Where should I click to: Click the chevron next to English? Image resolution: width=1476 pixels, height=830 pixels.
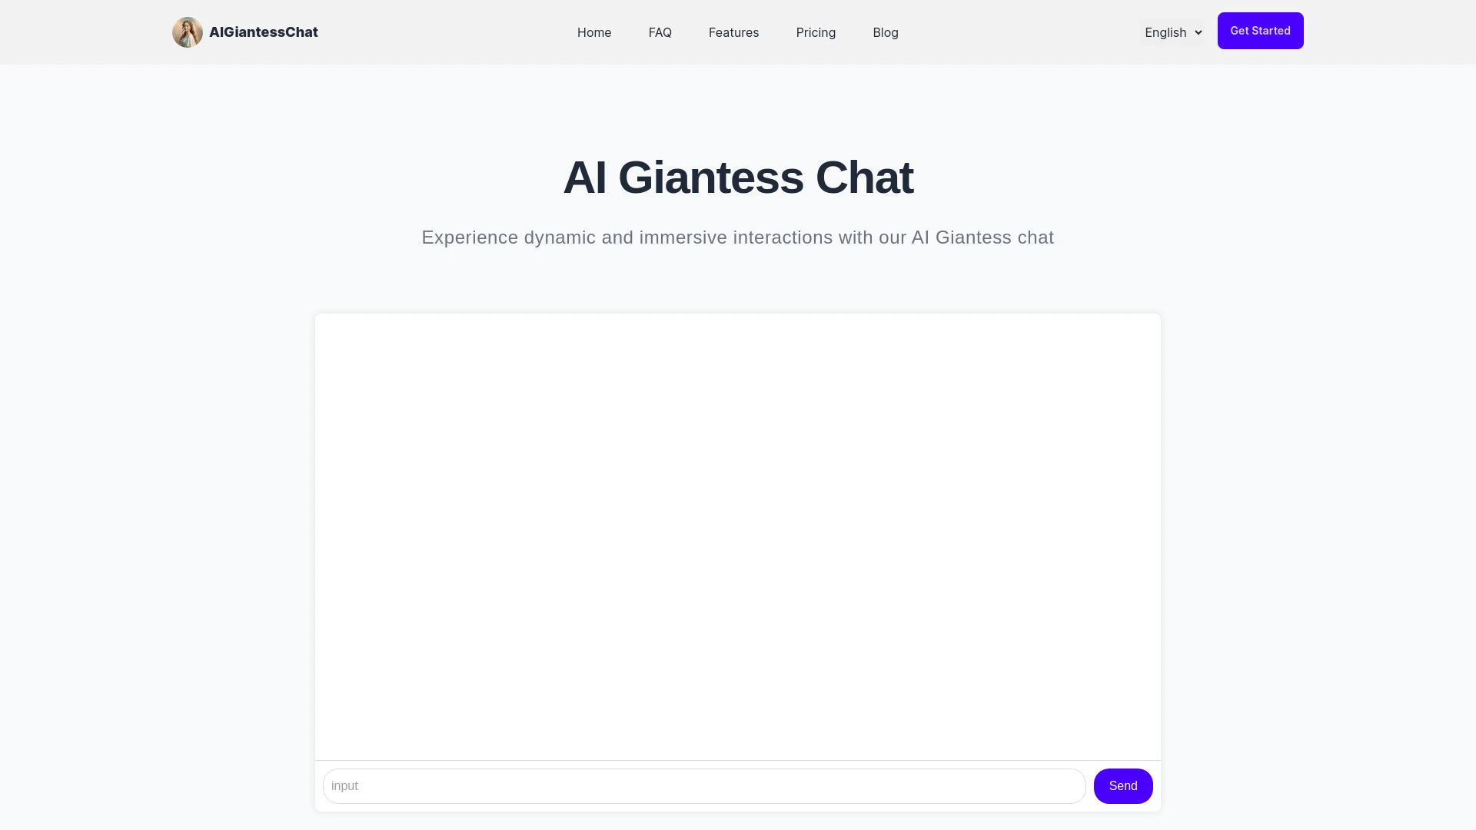[x=1198, y=32]
